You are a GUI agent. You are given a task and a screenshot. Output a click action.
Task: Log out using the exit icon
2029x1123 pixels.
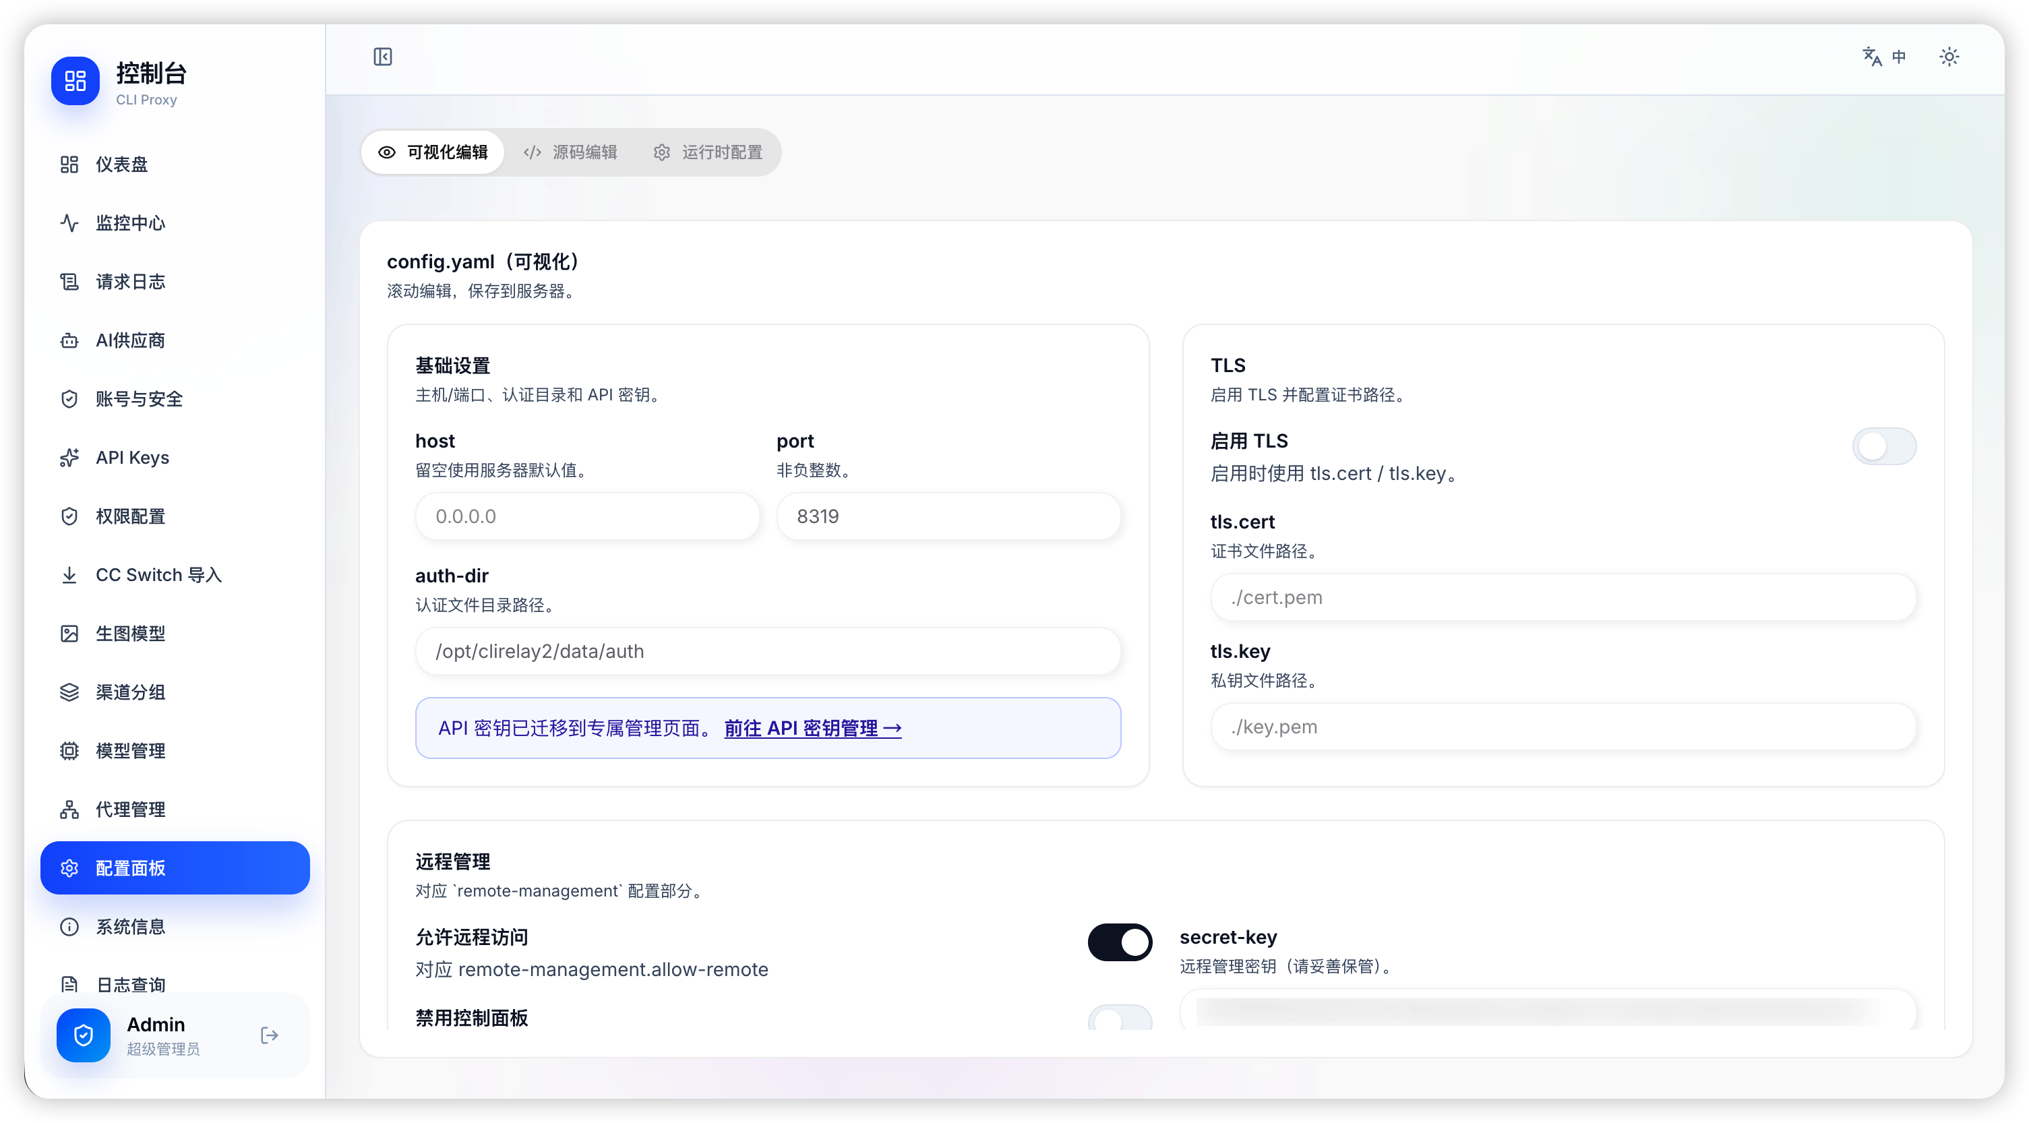coord(270,1035)
